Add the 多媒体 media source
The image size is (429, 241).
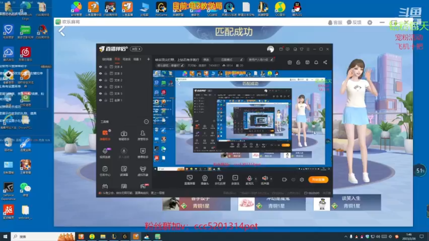coord(235,180)
